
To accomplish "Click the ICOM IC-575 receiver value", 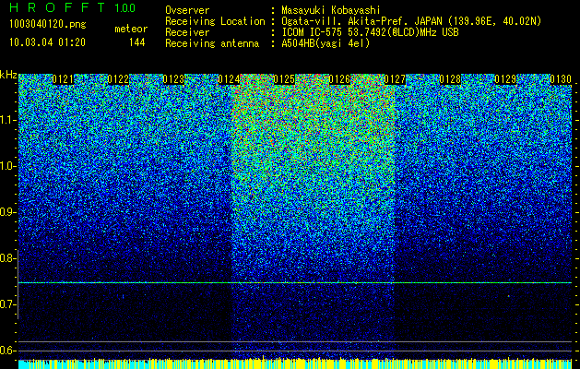I will [x=371, y=32].
